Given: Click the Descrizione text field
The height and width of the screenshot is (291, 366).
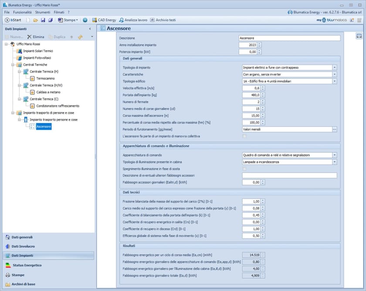Looking at the screenshot, I should point(289,38).
